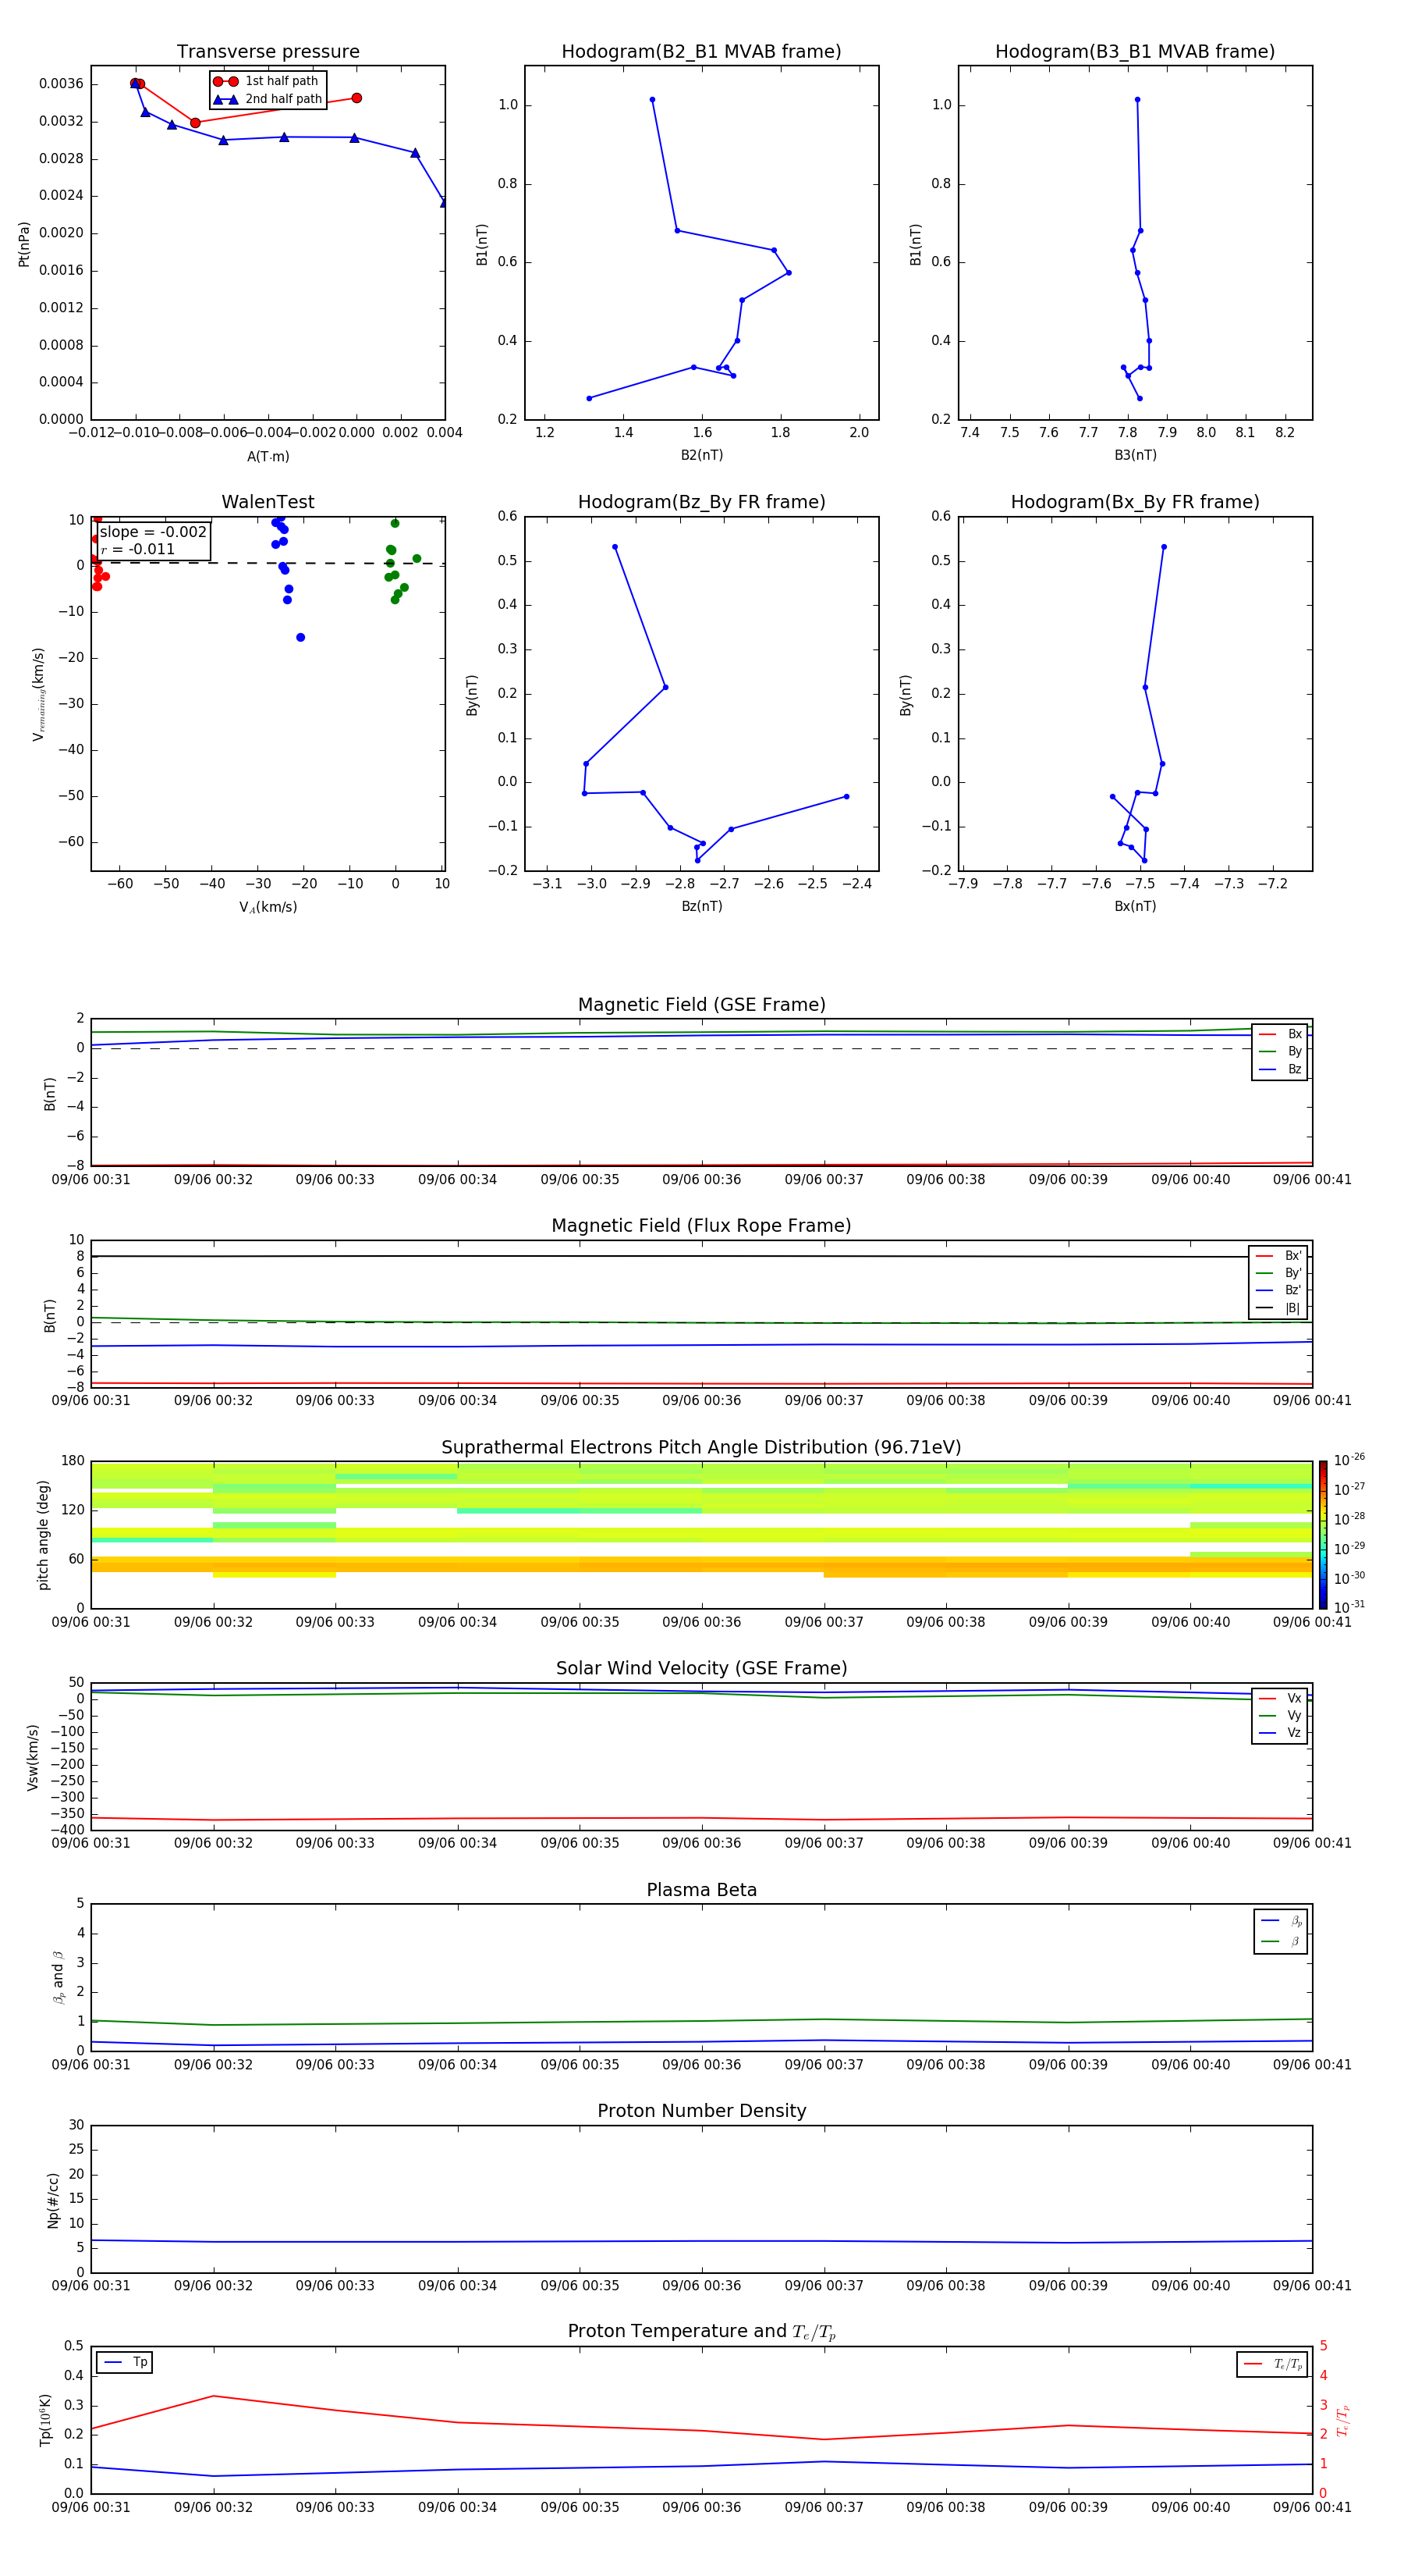Click the 'Proton Temperature and Te/Tp' title
This screenshot has height=2576, width=1404.
click(x=701, y=2332)
